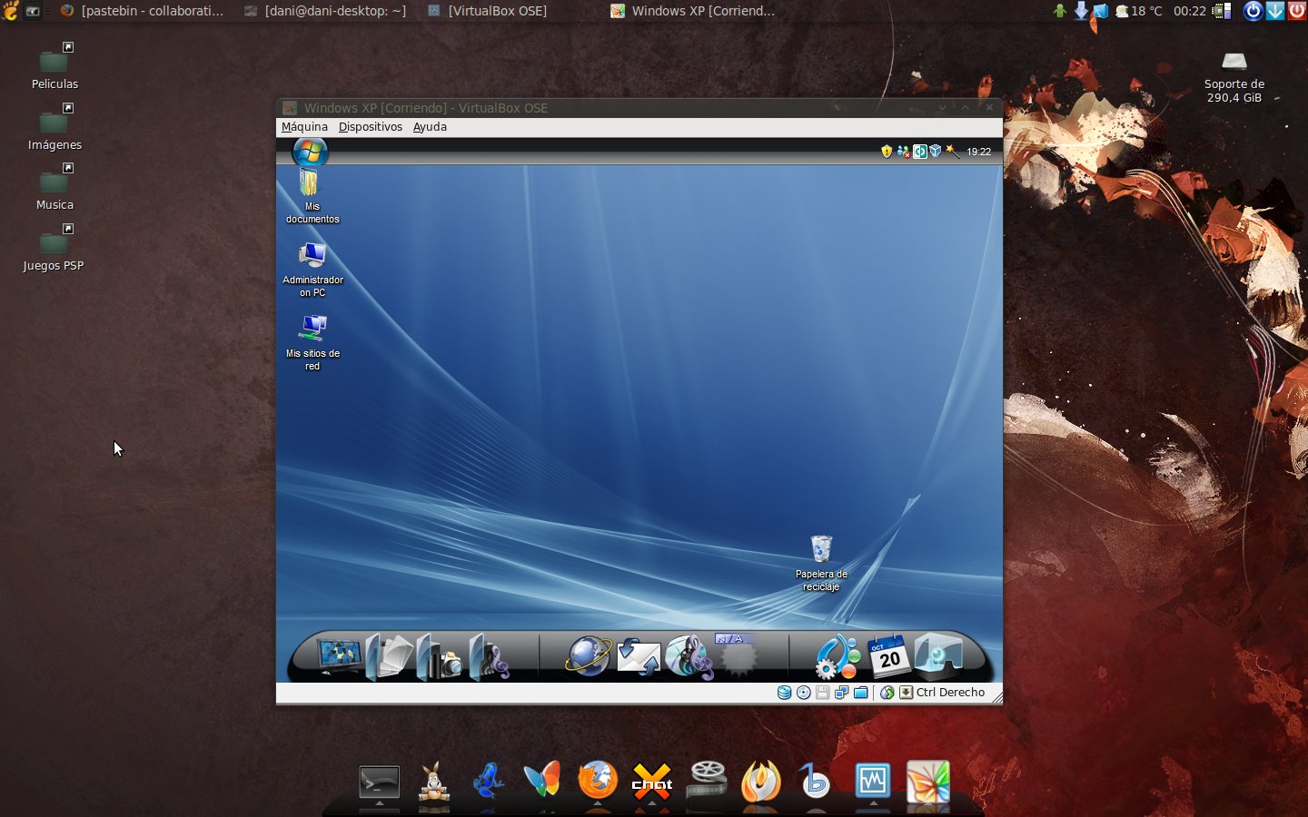Viewport: 1308px width, 817px height.
Task: Open the Juegos PSP desktop folder
Action: pos(54,249)
